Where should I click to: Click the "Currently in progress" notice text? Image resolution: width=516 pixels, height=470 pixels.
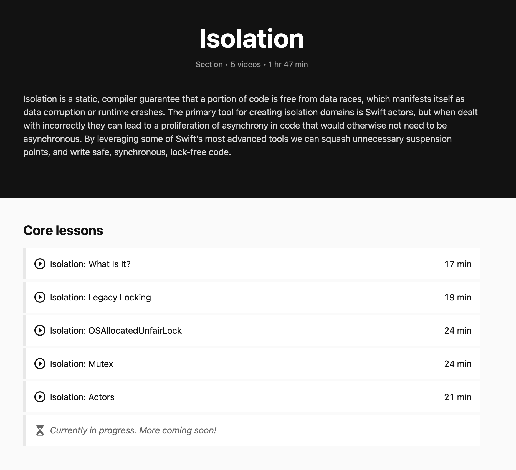tap(133, 430)
